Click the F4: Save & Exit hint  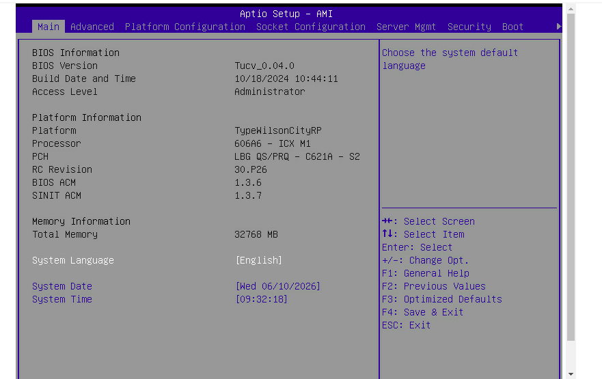pos(423,312)
